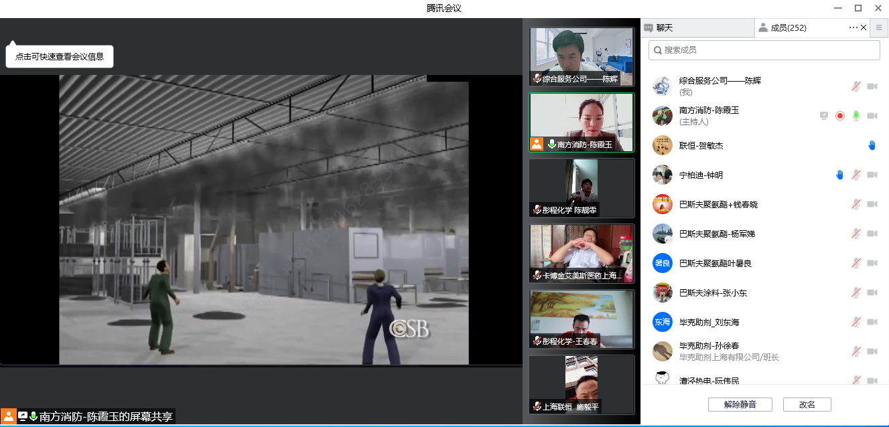
Task: Select video thumbnail of 南方消防-陈霞玉
Action: (582, 122)
